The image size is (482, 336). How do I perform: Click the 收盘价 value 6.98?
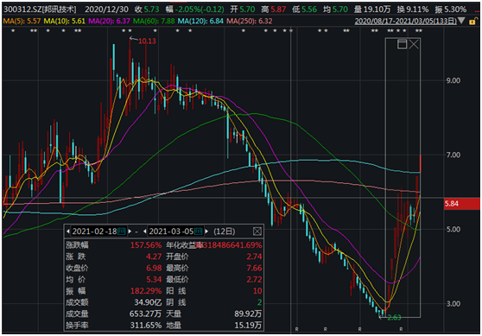pos(154,268)
